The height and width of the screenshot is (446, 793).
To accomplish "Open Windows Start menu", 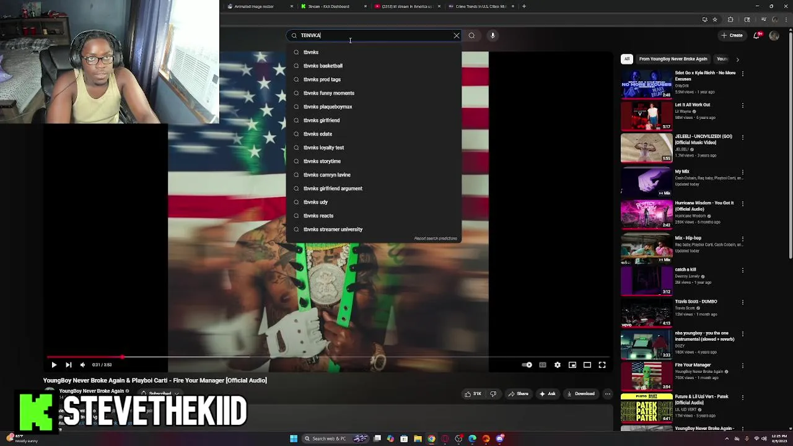I will point(294,439).
